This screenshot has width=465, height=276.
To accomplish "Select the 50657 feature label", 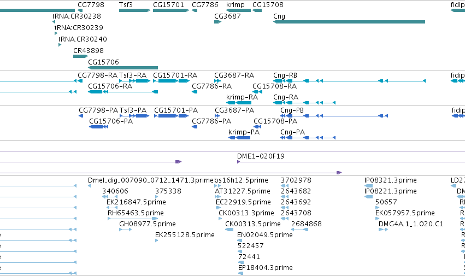I will (x=386, y=202).
